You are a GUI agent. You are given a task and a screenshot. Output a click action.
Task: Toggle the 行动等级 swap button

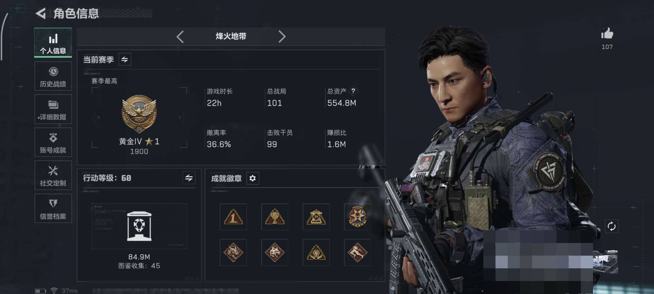tap(189, 178)
